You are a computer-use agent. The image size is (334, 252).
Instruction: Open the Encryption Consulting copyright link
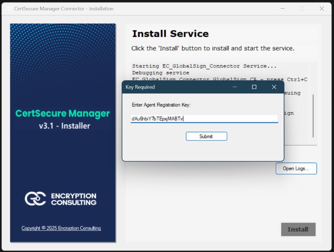pos(61,228)
